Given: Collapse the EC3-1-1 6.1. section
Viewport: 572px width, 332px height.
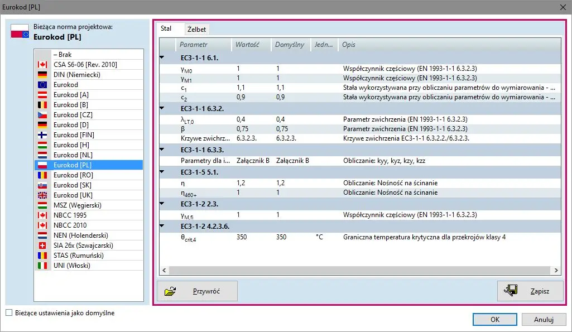Looking at the screenshot, I should pyautogui.click(x=162, y=57).
